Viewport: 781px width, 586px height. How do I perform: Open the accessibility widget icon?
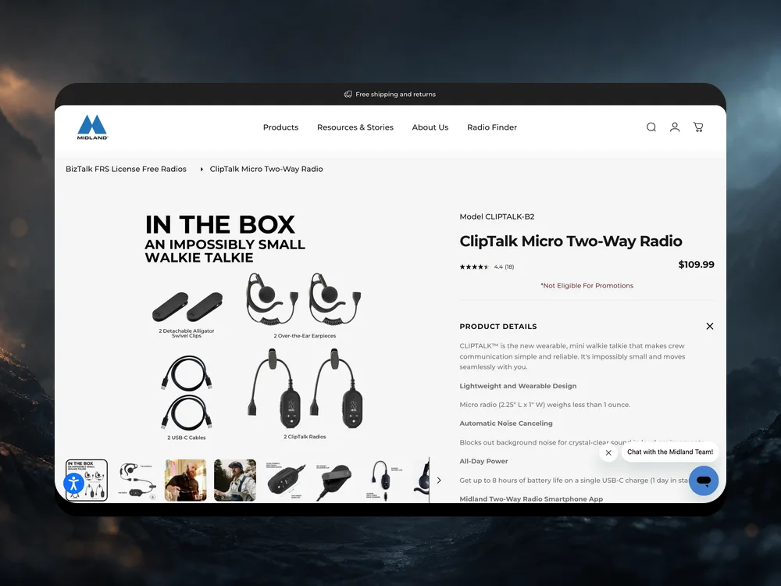click(x=73, y=484)
